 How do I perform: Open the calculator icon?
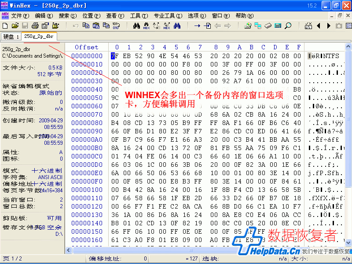coord(278,26)
